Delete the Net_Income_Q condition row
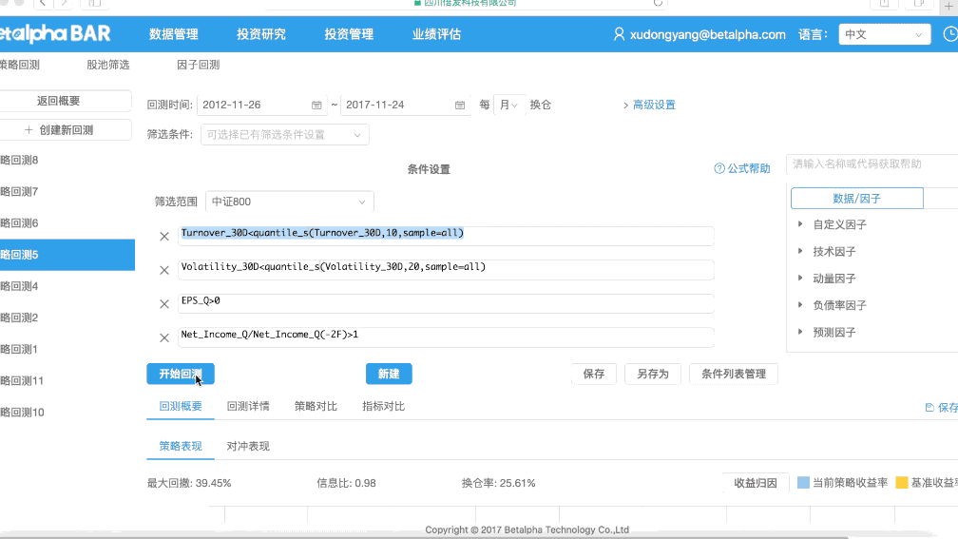The width and height of the screenshot is (958, 539). point(164,338)
